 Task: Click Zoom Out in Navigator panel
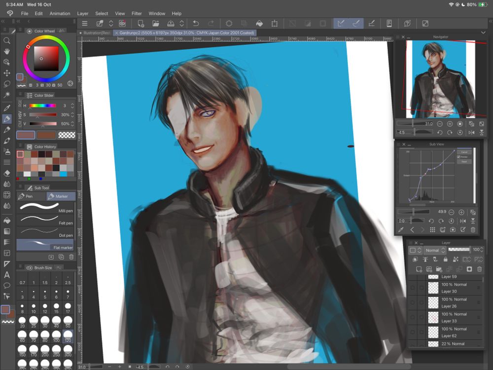pyautogui.click(x=440, y=124)
